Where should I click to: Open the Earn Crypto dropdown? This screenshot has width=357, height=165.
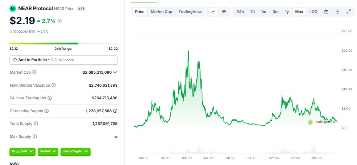coord(76,151)
